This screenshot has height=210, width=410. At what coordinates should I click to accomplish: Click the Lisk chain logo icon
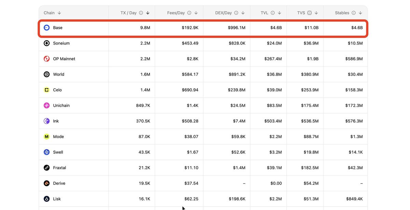[47, 199]
